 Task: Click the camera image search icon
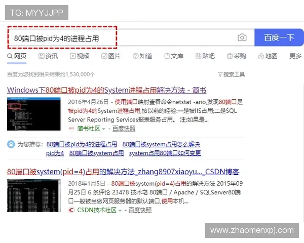pos(242,37)
